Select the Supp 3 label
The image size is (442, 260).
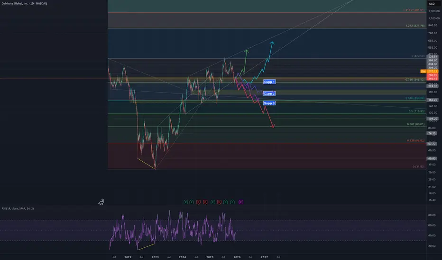click(269, 103)
